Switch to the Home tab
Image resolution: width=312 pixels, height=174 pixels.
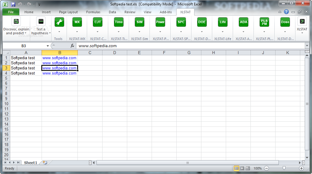pos(29,12)
